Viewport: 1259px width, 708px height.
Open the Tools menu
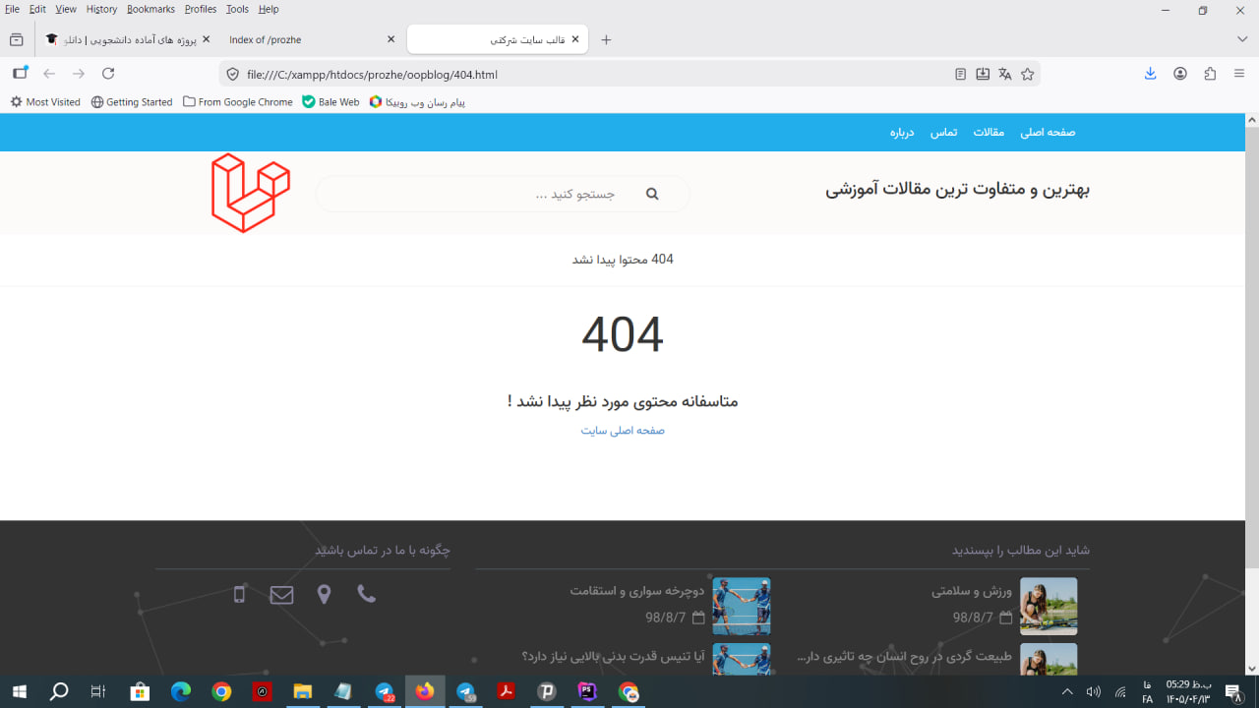pyautogui.click(x=237, y=9)
